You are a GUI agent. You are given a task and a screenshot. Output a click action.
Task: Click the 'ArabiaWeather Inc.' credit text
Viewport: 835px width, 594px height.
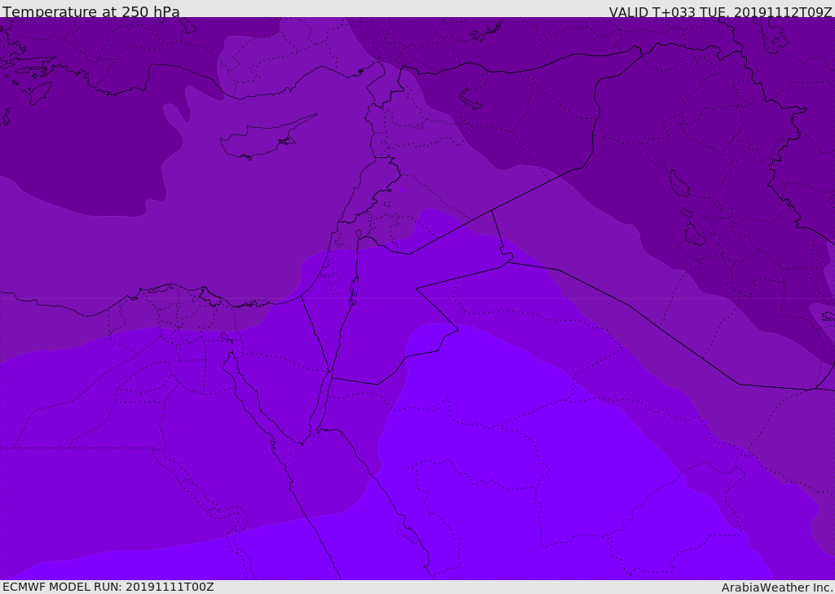pyautogui.click(x=777, y=587)
